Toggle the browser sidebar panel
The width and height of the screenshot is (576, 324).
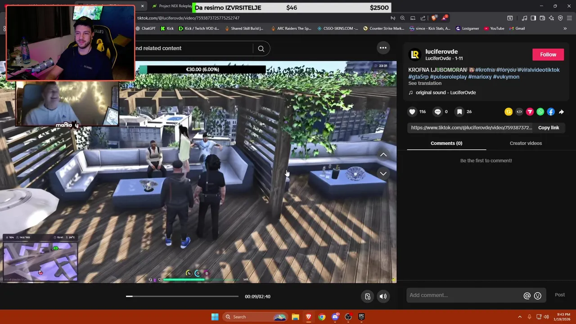(x=533, y=18)
